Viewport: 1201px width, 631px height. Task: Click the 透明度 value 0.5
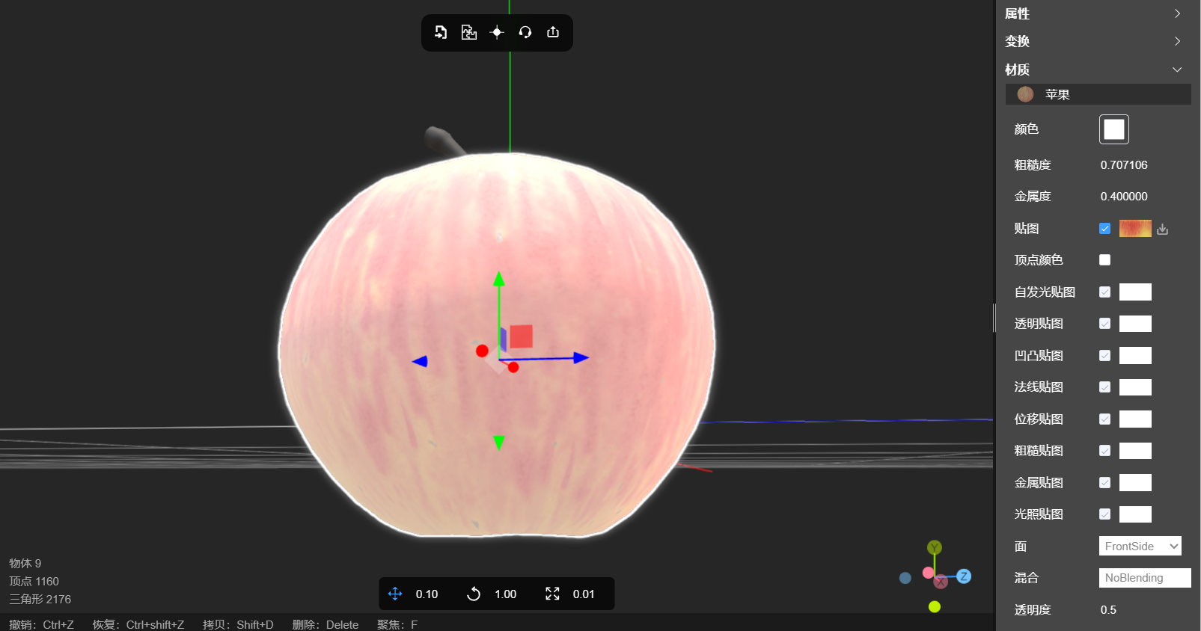[1108, 610]
